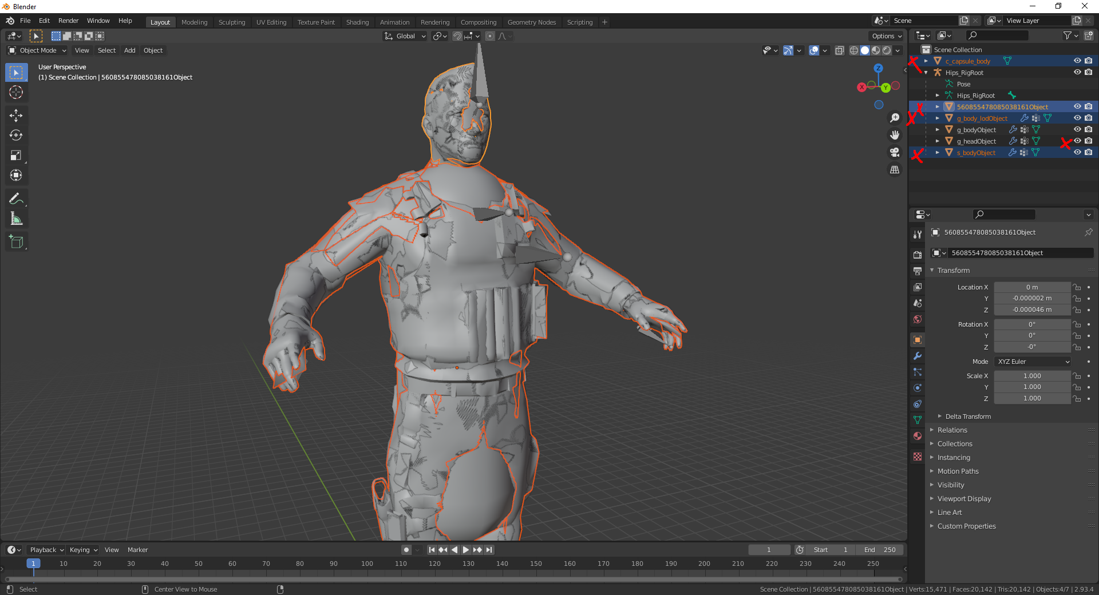Screen dimensions: 1099x595
Task: Click the 3D Cursor tool
Action: pos(16,92)
